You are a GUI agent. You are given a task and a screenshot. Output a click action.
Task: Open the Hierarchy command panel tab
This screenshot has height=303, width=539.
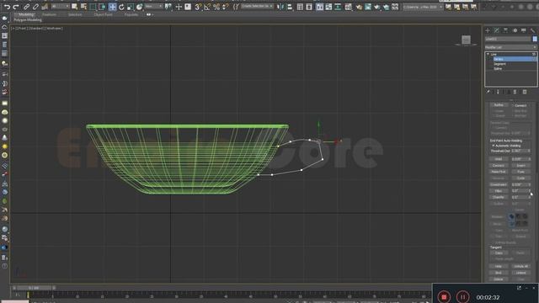pos(505,30)
